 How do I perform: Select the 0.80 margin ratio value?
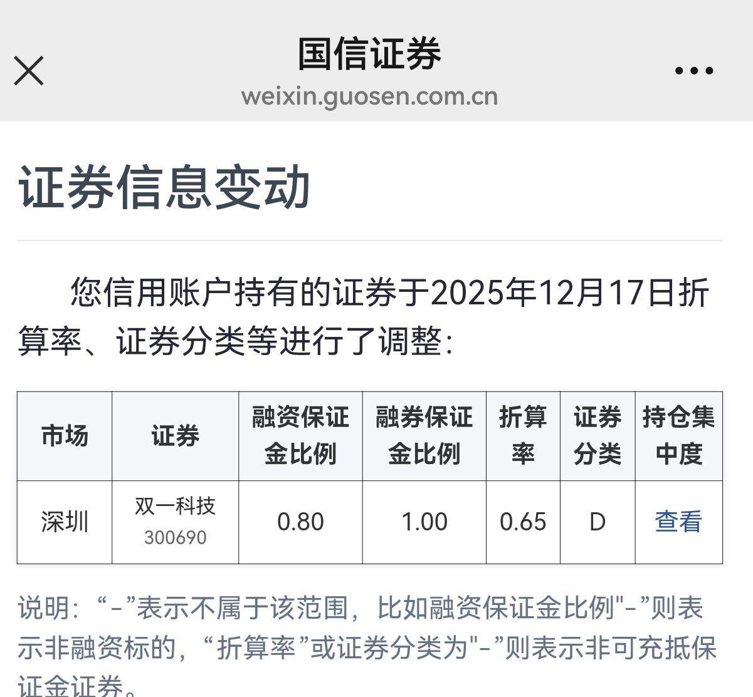(300, 522)
